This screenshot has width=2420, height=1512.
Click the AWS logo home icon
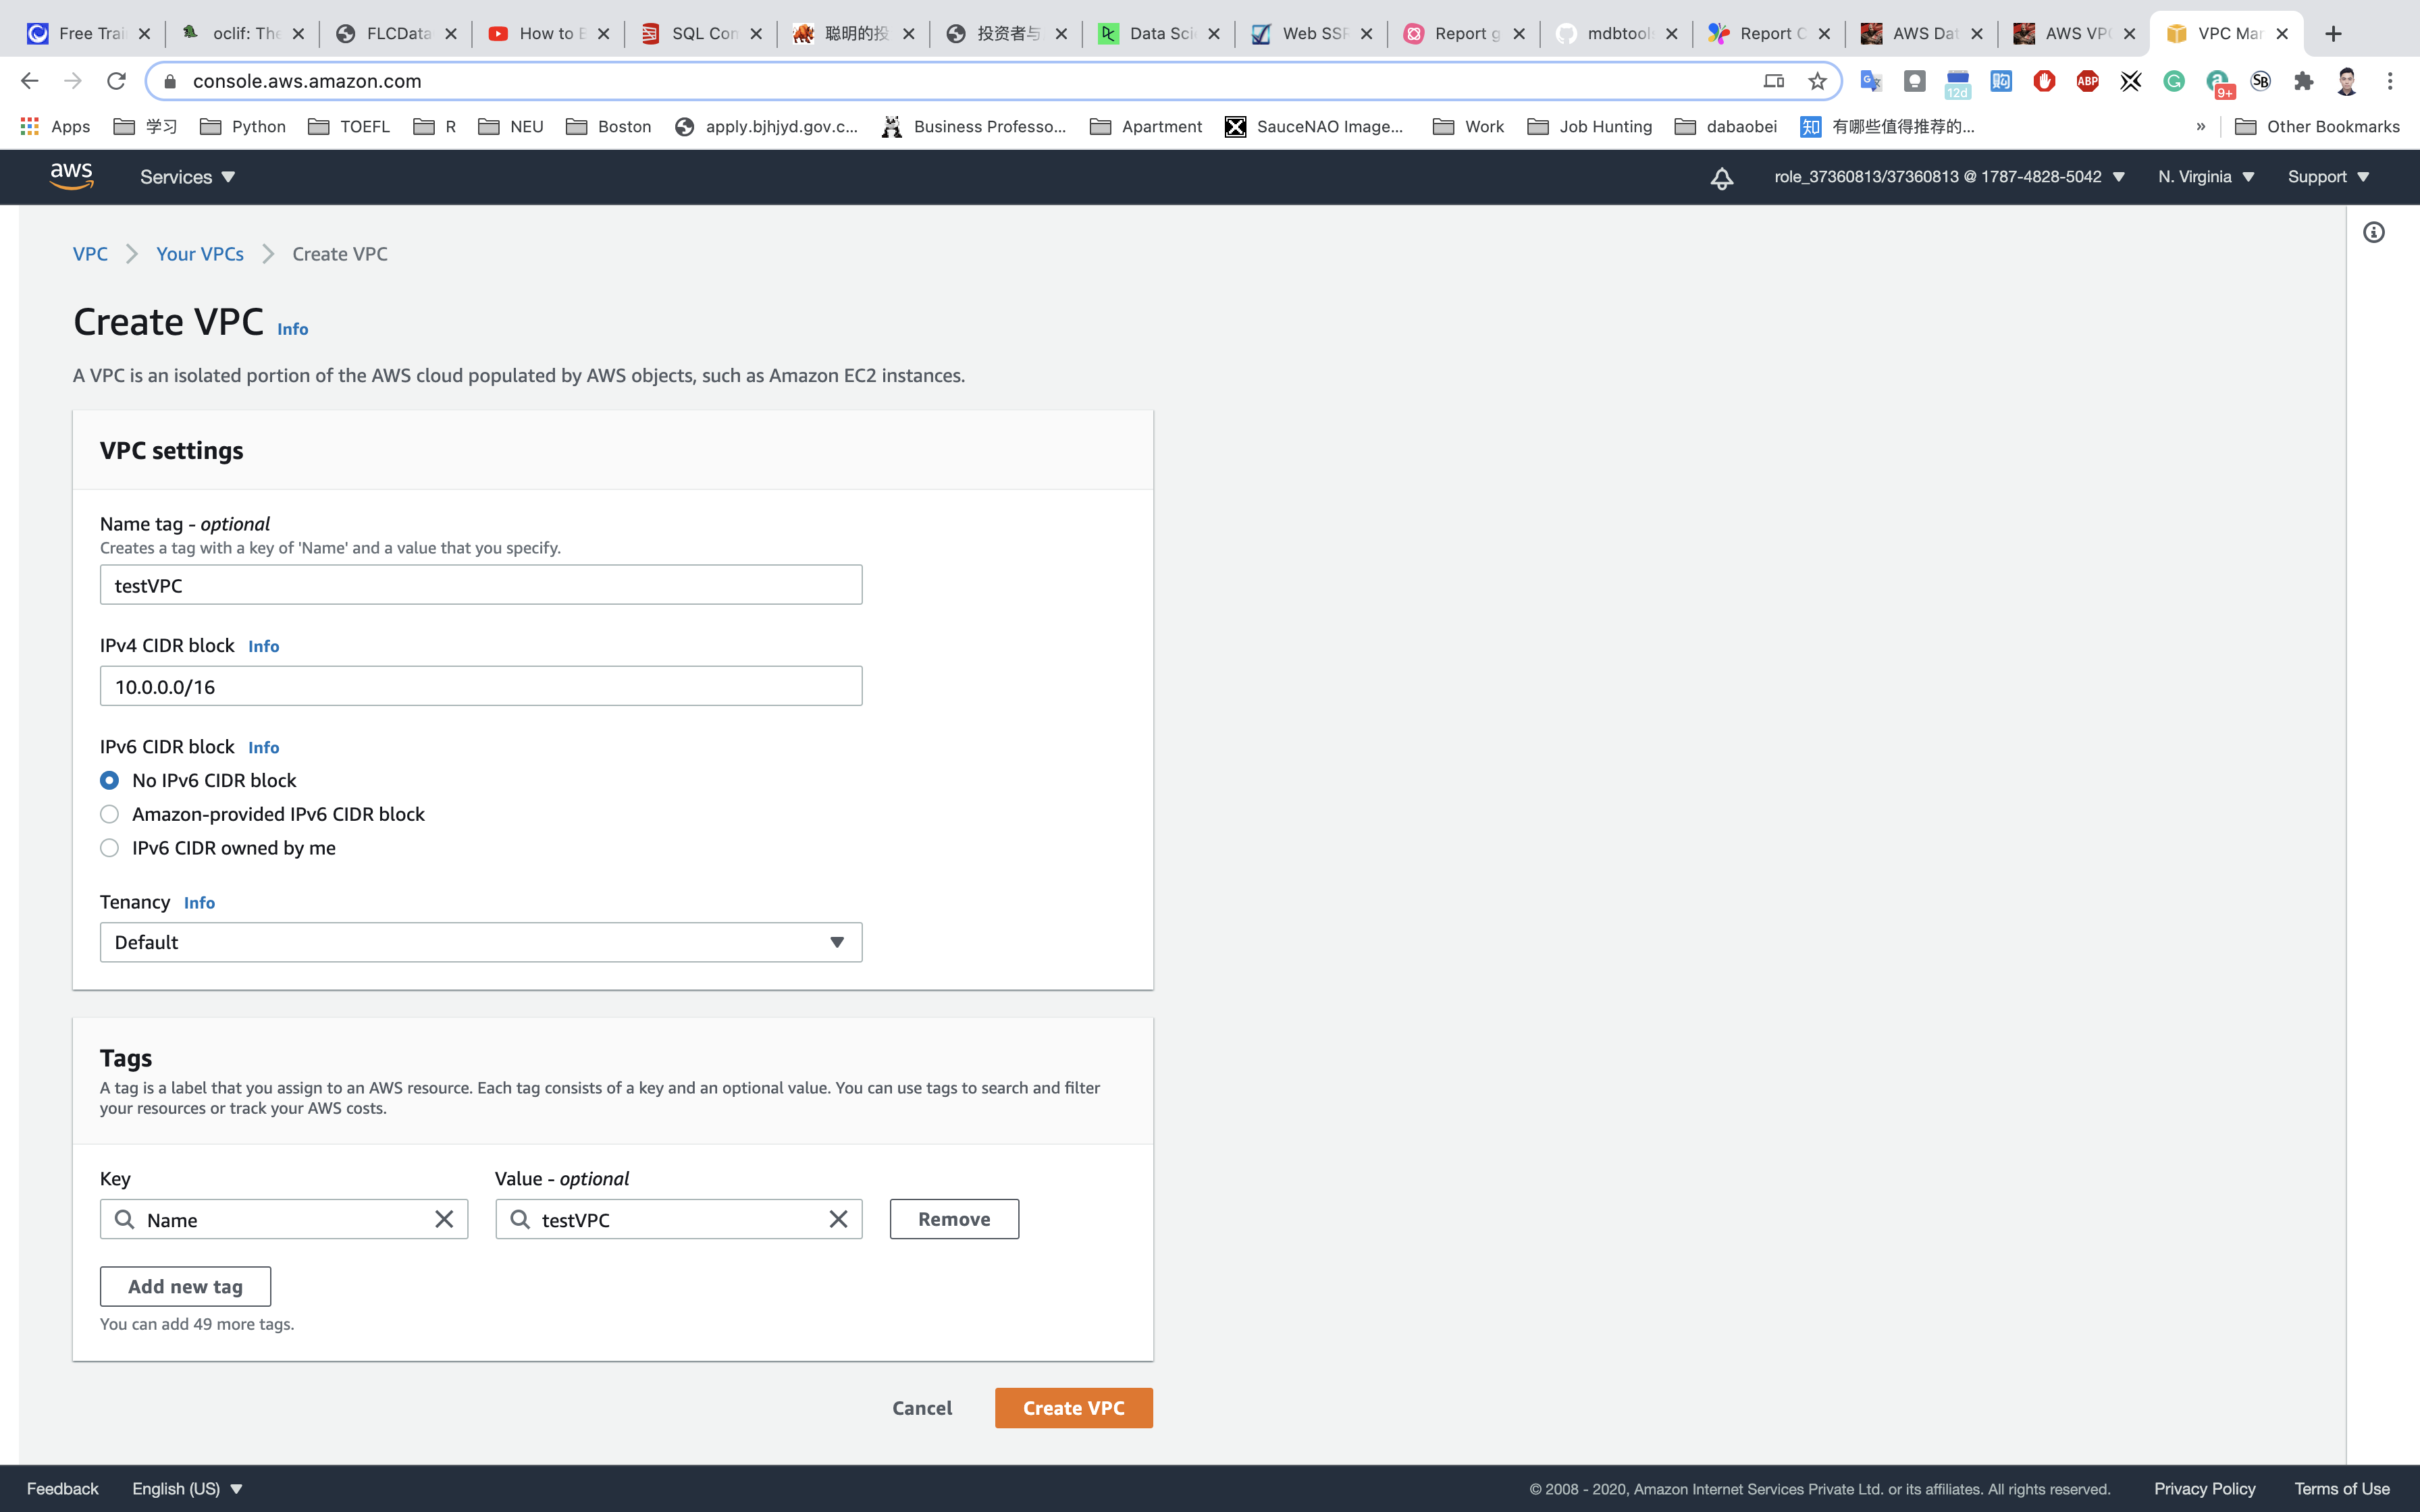tap(71, 176)
